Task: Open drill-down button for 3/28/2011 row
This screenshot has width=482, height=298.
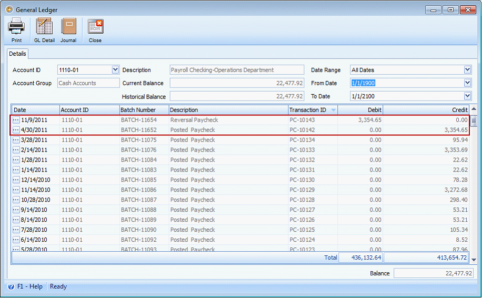Action: (16, 140)
